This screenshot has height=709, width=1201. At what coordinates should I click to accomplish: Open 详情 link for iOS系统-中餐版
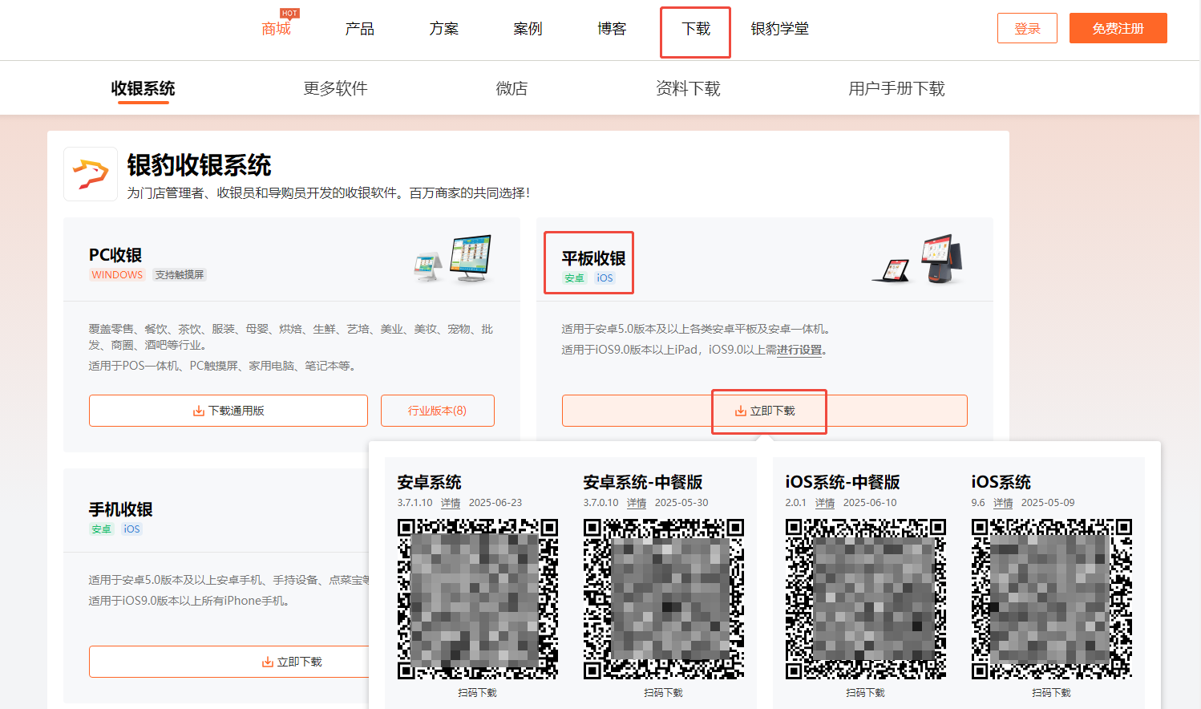[825, 503]
